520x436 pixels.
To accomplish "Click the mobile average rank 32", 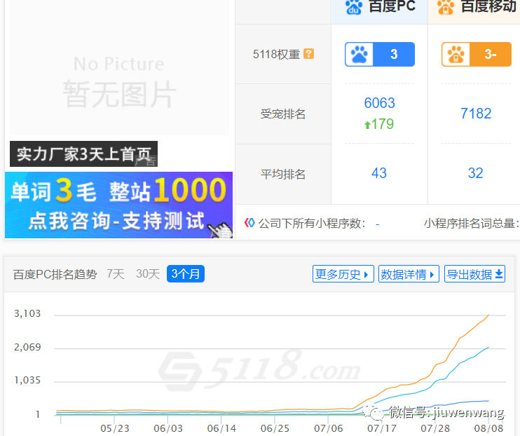I will tap(476, 173).
